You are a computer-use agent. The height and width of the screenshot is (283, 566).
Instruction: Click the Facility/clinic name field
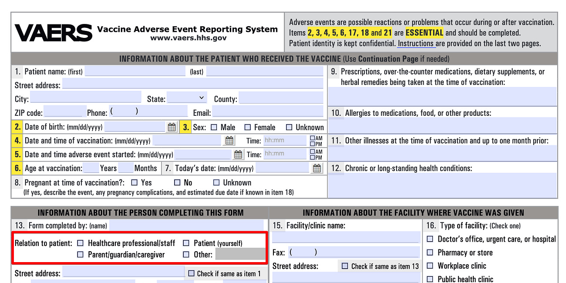[346, 237]
